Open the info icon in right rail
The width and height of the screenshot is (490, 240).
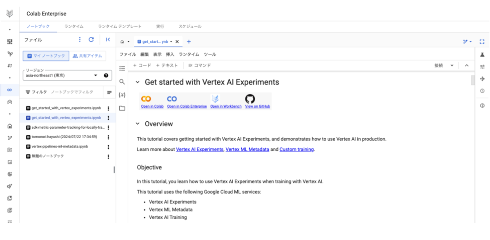pos(482,106)
